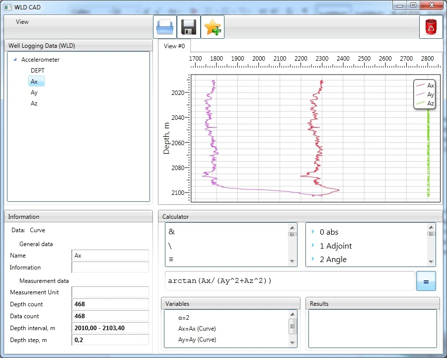Collapse the Accelerometer tree node

pyautogui.click(x=15, y=59)
